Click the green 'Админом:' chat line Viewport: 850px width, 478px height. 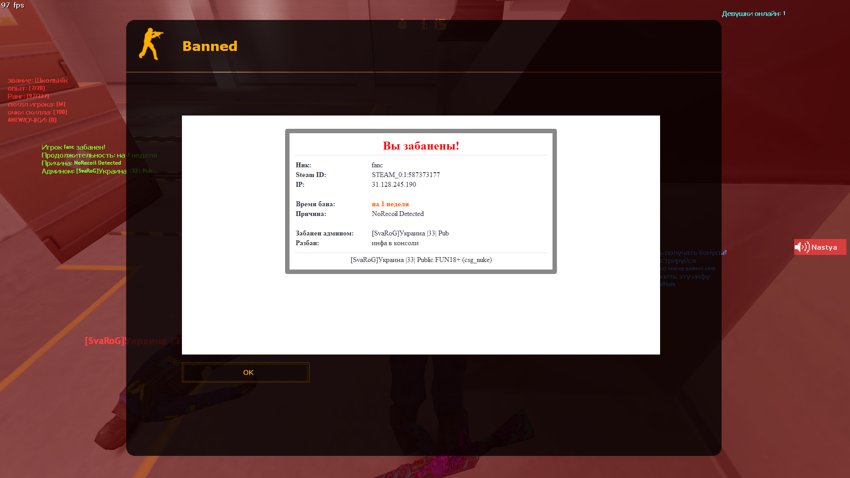(x=97, y=171)
